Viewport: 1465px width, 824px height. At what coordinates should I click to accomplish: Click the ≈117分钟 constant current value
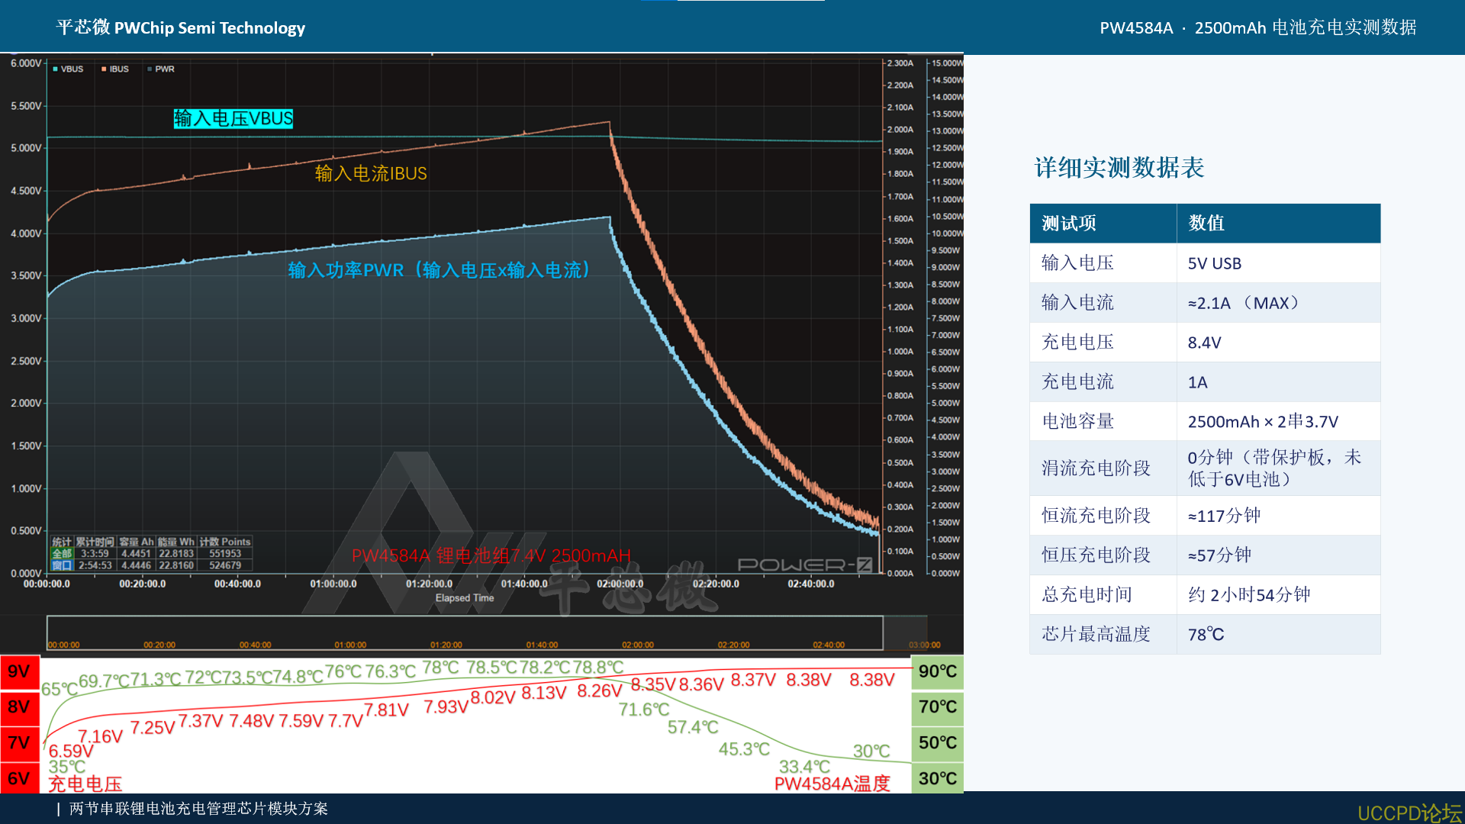pyautogui.click(x=1224, y=516)
